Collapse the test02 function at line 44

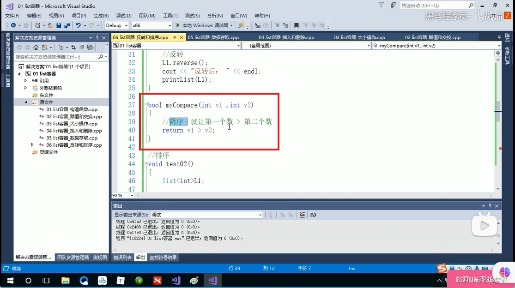(146, 164)
